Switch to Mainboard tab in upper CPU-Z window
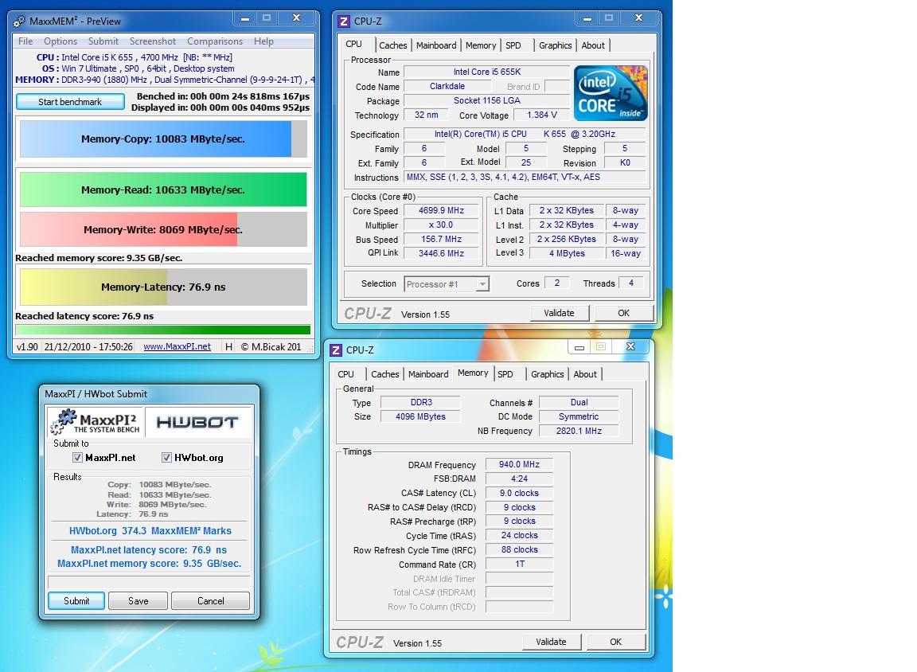Image resolution: width=917 pixels, height=672 pixels. (x=436, y=45)
